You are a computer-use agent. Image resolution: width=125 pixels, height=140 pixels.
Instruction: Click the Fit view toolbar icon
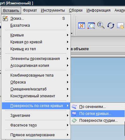82,25
